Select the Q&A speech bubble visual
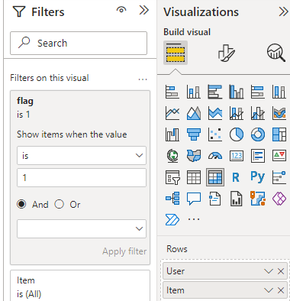Viewport: 290px width, 301px height. click(x=194, y=199)
